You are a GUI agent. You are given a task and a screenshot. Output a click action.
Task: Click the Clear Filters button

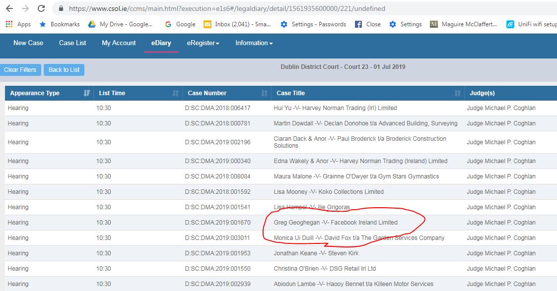pyautogui.click(x=20, y=70)
